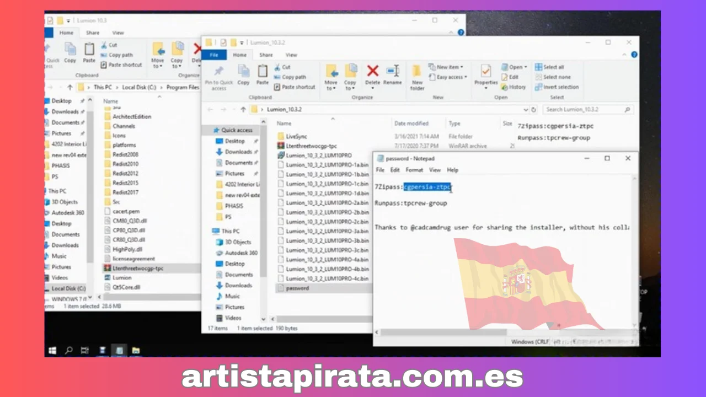Open the Format menu in Notepad
Screen dimensions: 706x397
click(x=414, y=170)
